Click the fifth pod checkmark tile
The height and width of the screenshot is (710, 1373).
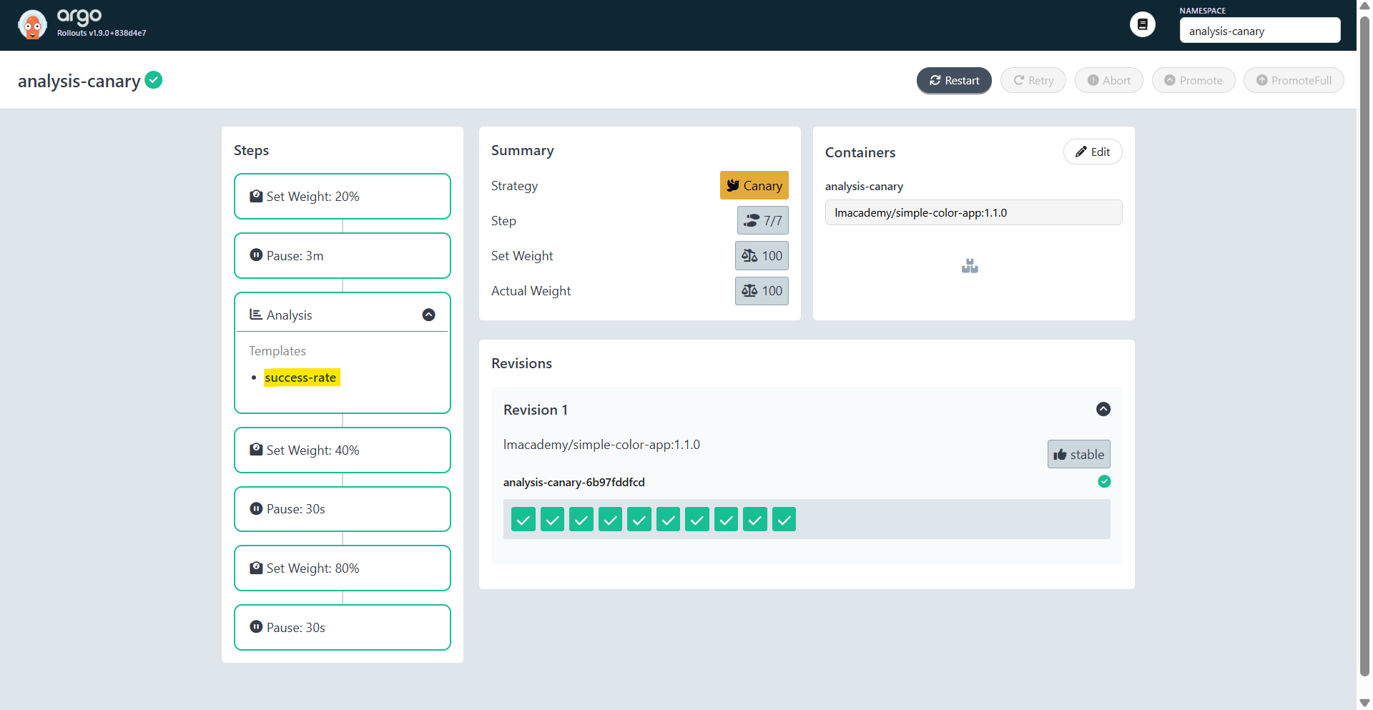(x=639, y=519)
